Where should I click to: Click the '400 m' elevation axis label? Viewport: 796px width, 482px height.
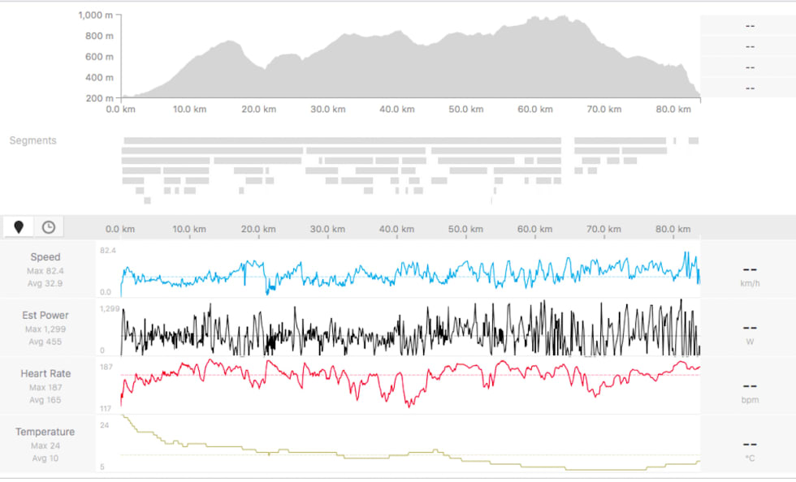tap(99, 78)
